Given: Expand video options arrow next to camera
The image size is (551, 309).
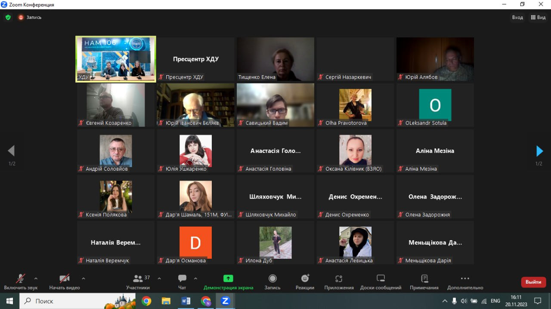Looking at the screenshot, I should 84,278.
